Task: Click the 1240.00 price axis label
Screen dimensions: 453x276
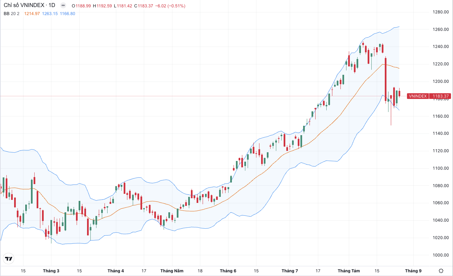Action: (441, 47)
